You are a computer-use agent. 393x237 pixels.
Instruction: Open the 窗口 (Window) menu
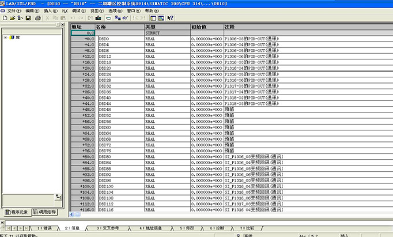134,11
